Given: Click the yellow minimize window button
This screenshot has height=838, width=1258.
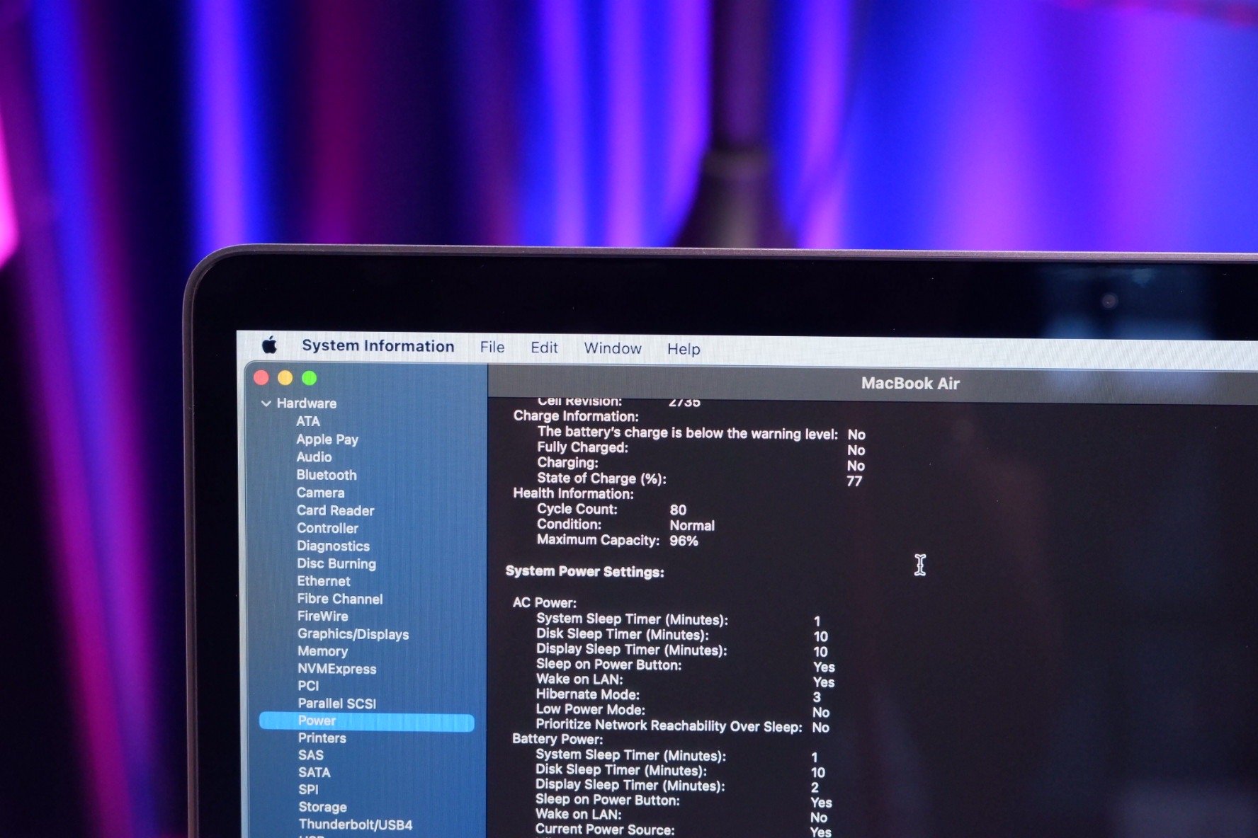Looking at the screenshot, I should pyautogui.click(x=285, y=378).
